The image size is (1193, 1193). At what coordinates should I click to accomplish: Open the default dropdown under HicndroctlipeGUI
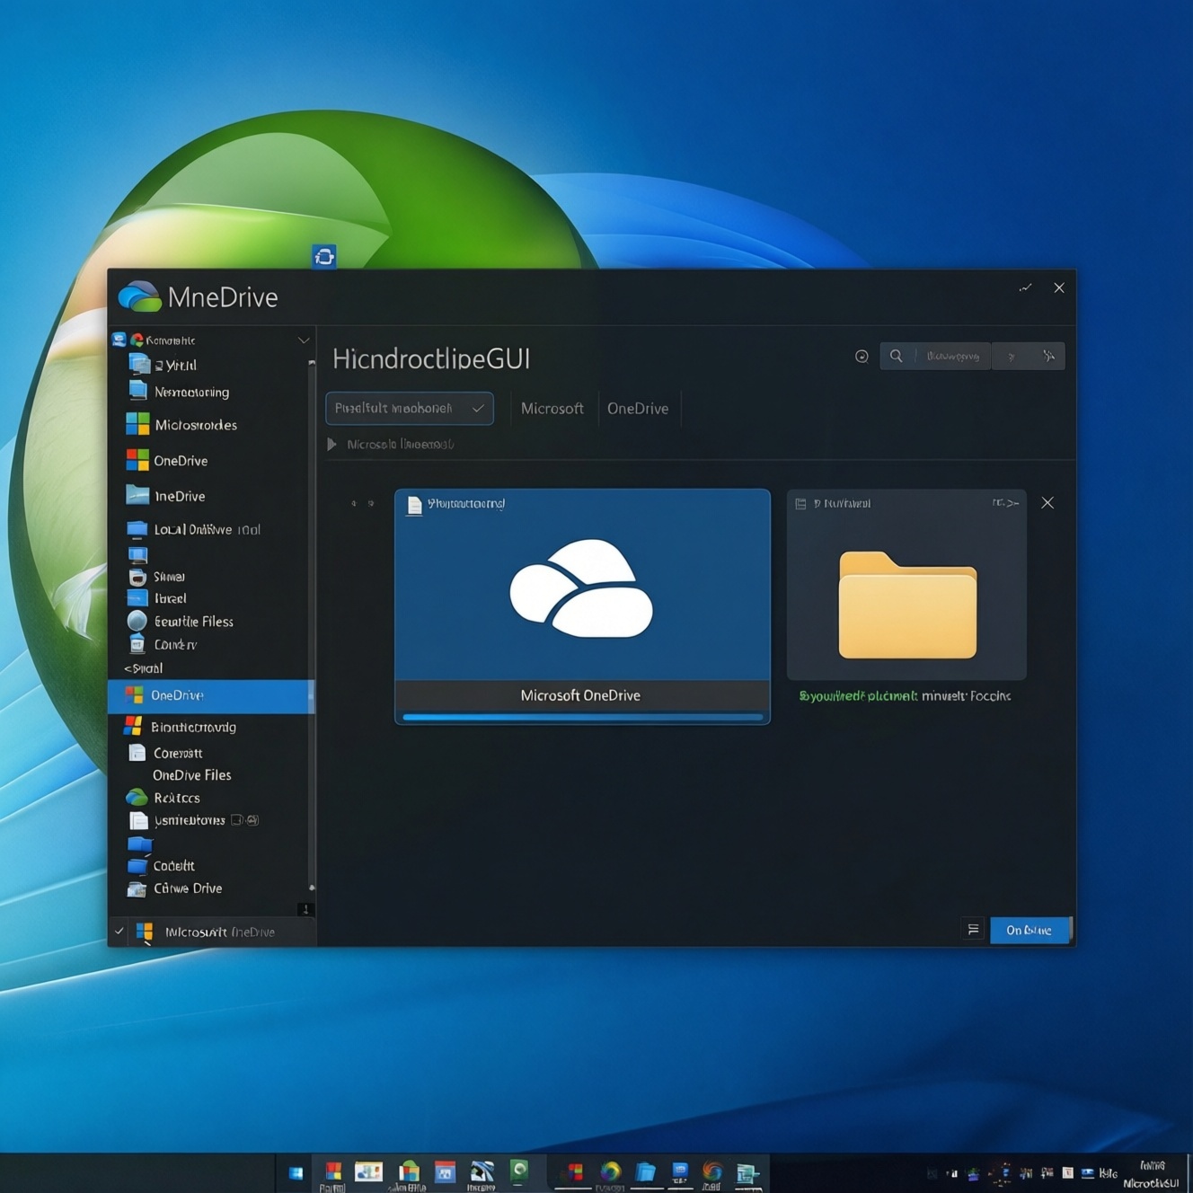[x=410, y=408]
